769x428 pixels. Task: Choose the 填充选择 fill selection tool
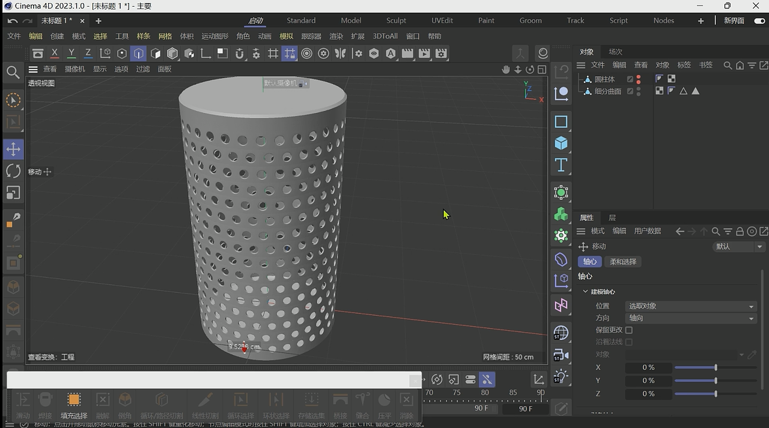(74, 405)
